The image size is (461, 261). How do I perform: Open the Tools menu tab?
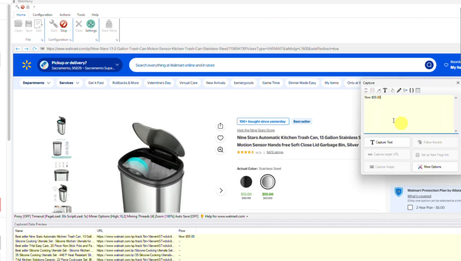point(81,14)
